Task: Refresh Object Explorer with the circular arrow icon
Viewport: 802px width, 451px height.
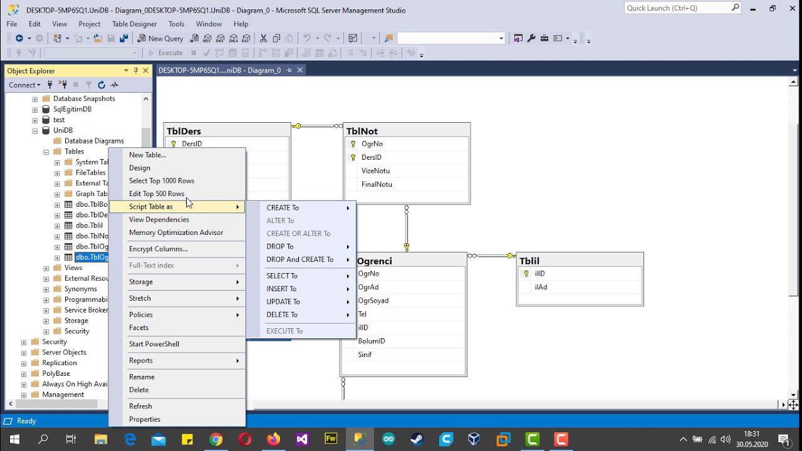Action: coord(101,85)
